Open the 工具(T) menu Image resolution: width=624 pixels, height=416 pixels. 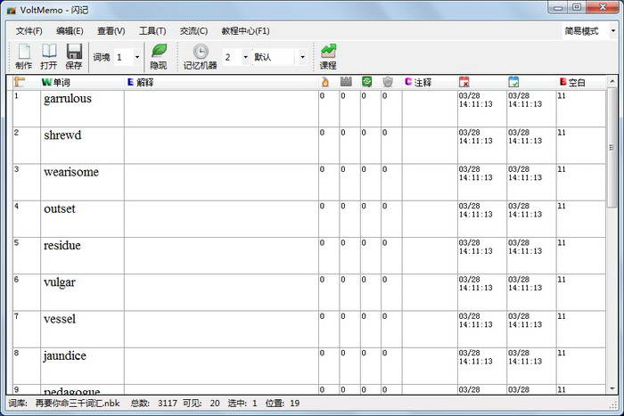[x=152, y=30]
